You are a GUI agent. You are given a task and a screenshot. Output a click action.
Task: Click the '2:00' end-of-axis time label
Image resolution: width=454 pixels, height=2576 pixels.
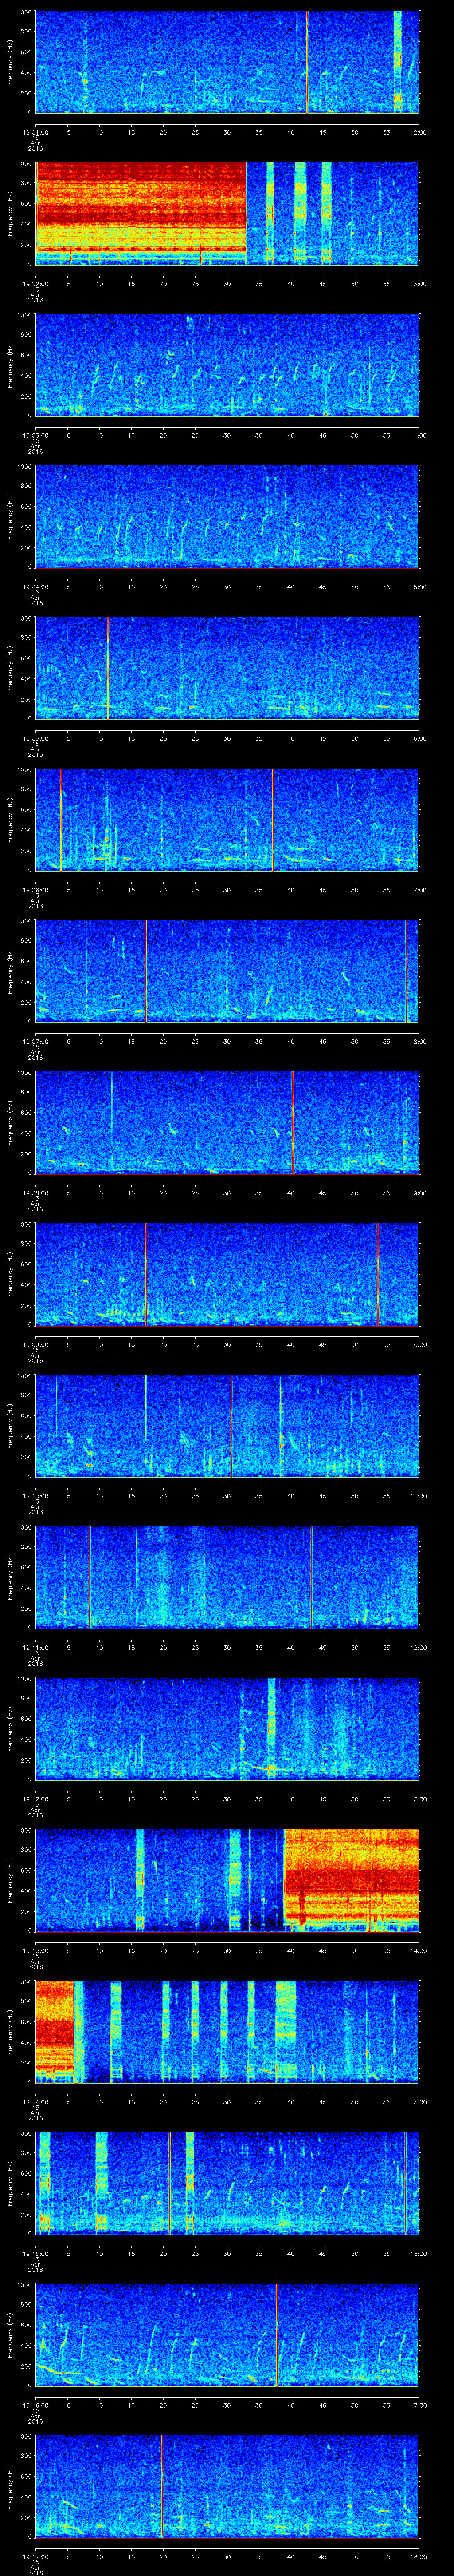tap(420, 132)
